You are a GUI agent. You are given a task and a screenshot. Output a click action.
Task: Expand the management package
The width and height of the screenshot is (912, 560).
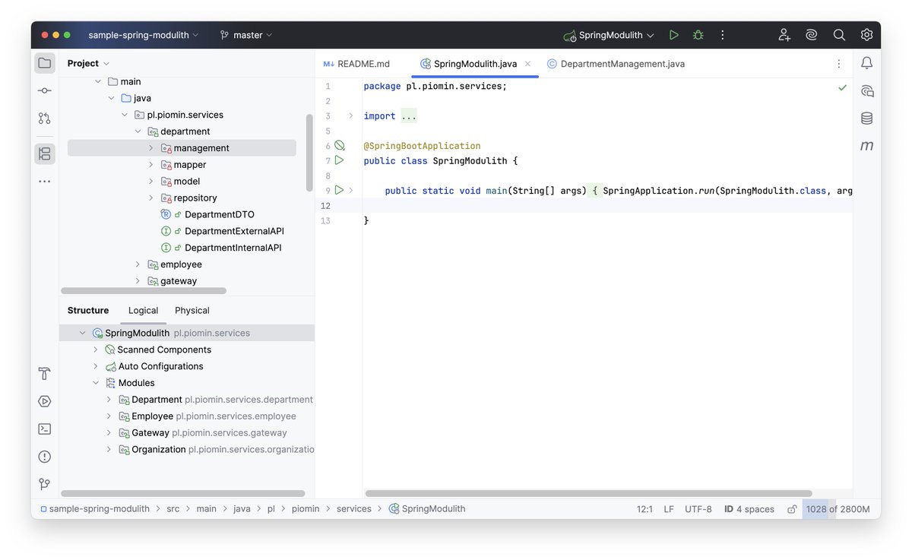pos(150,148)
